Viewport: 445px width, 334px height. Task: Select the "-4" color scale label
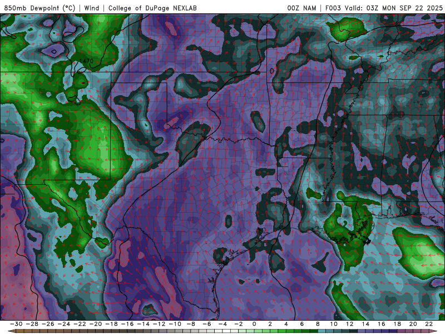222,324
